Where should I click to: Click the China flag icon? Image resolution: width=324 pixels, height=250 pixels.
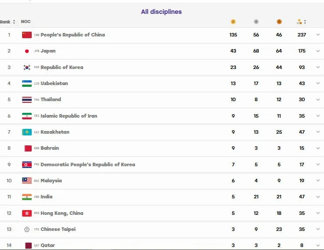[x=27, y=35]
